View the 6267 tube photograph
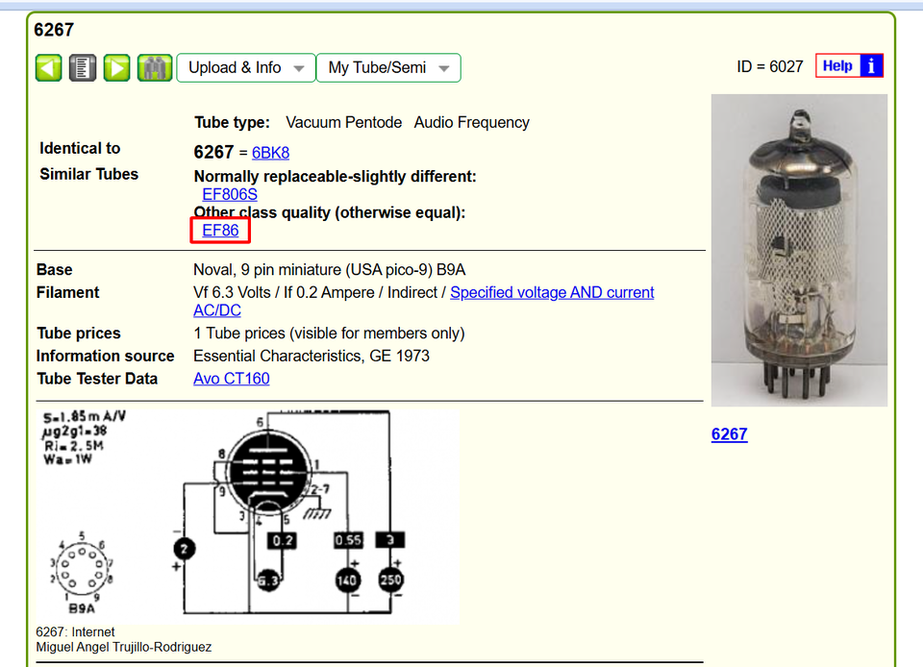The image size is (923, 667). tap(799, 251)
